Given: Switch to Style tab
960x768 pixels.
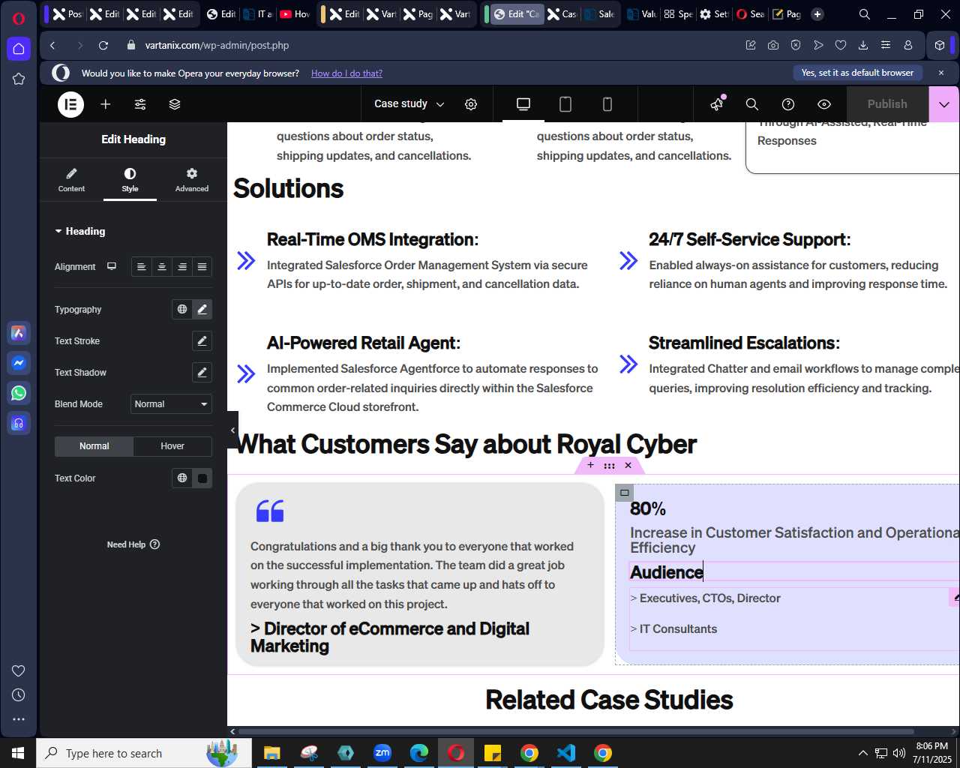Looking at the screenshot, I should [130, 179].
